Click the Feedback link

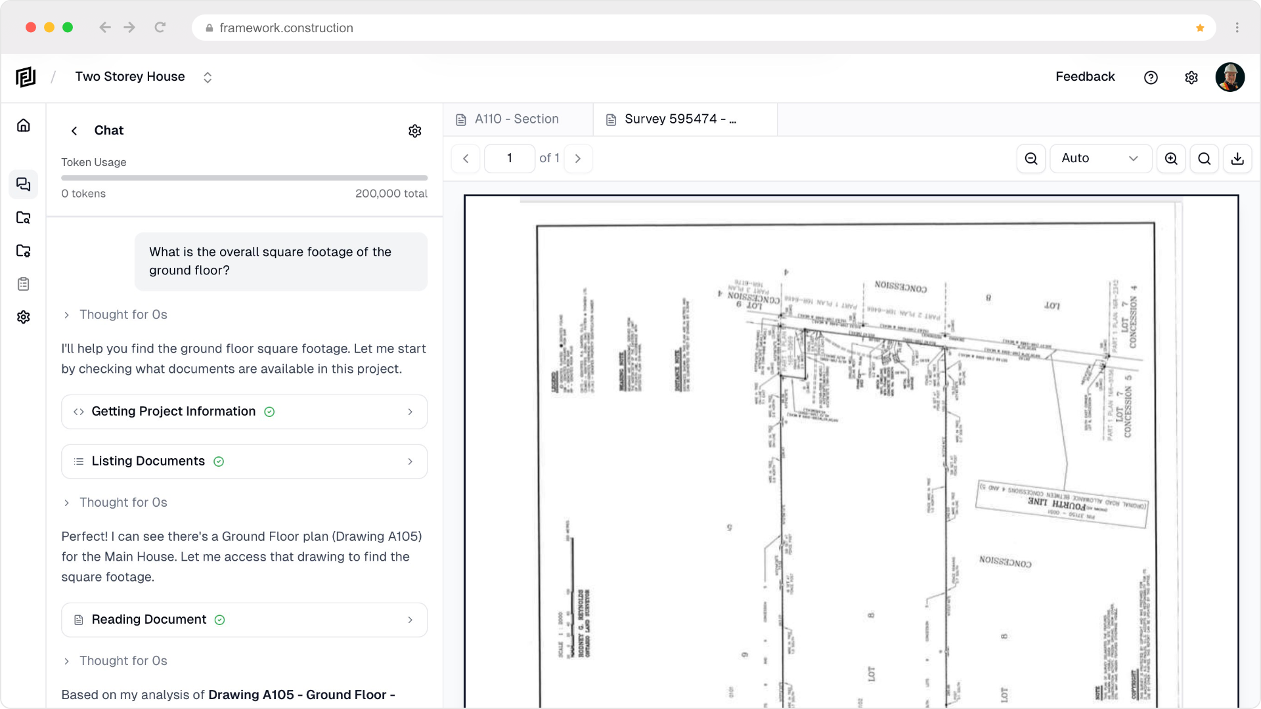click(x=1085, y=77)
